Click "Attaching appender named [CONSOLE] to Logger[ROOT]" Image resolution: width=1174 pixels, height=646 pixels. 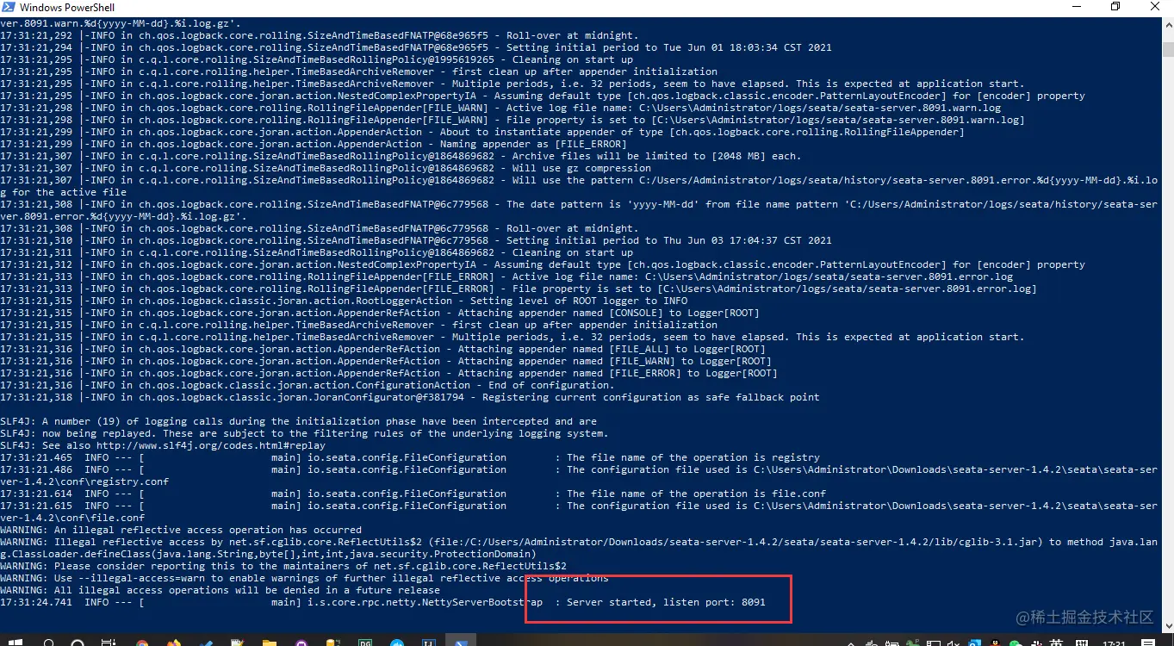click(609, 313)
